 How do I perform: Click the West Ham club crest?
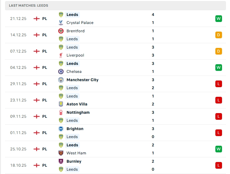point(61,153)
